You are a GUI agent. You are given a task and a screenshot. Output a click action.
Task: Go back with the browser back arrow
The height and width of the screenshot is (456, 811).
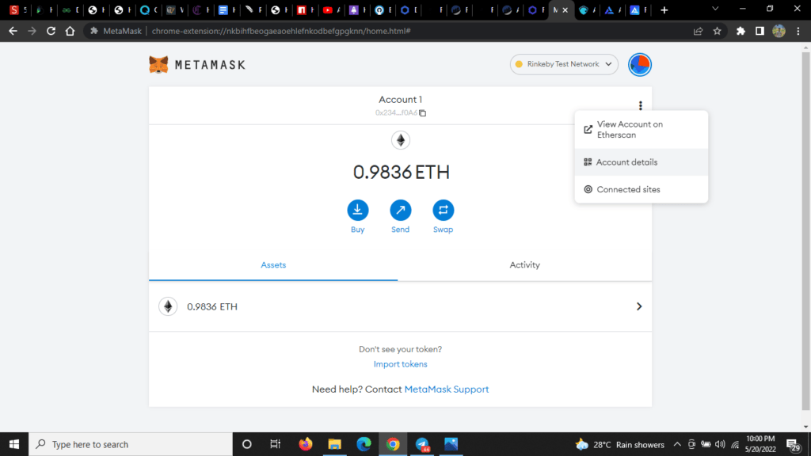[x=13, y=31]
